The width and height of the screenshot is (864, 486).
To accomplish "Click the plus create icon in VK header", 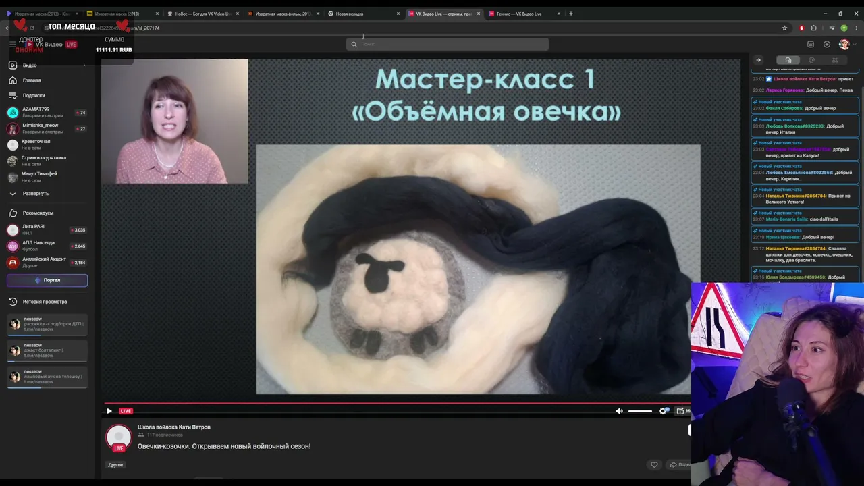I will coord(827,44).
